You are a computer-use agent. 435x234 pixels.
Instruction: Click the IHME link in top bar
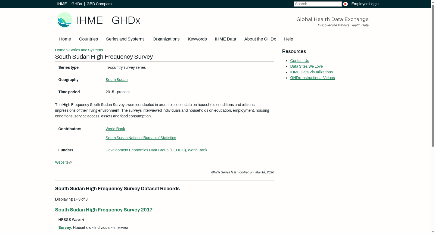62,4
